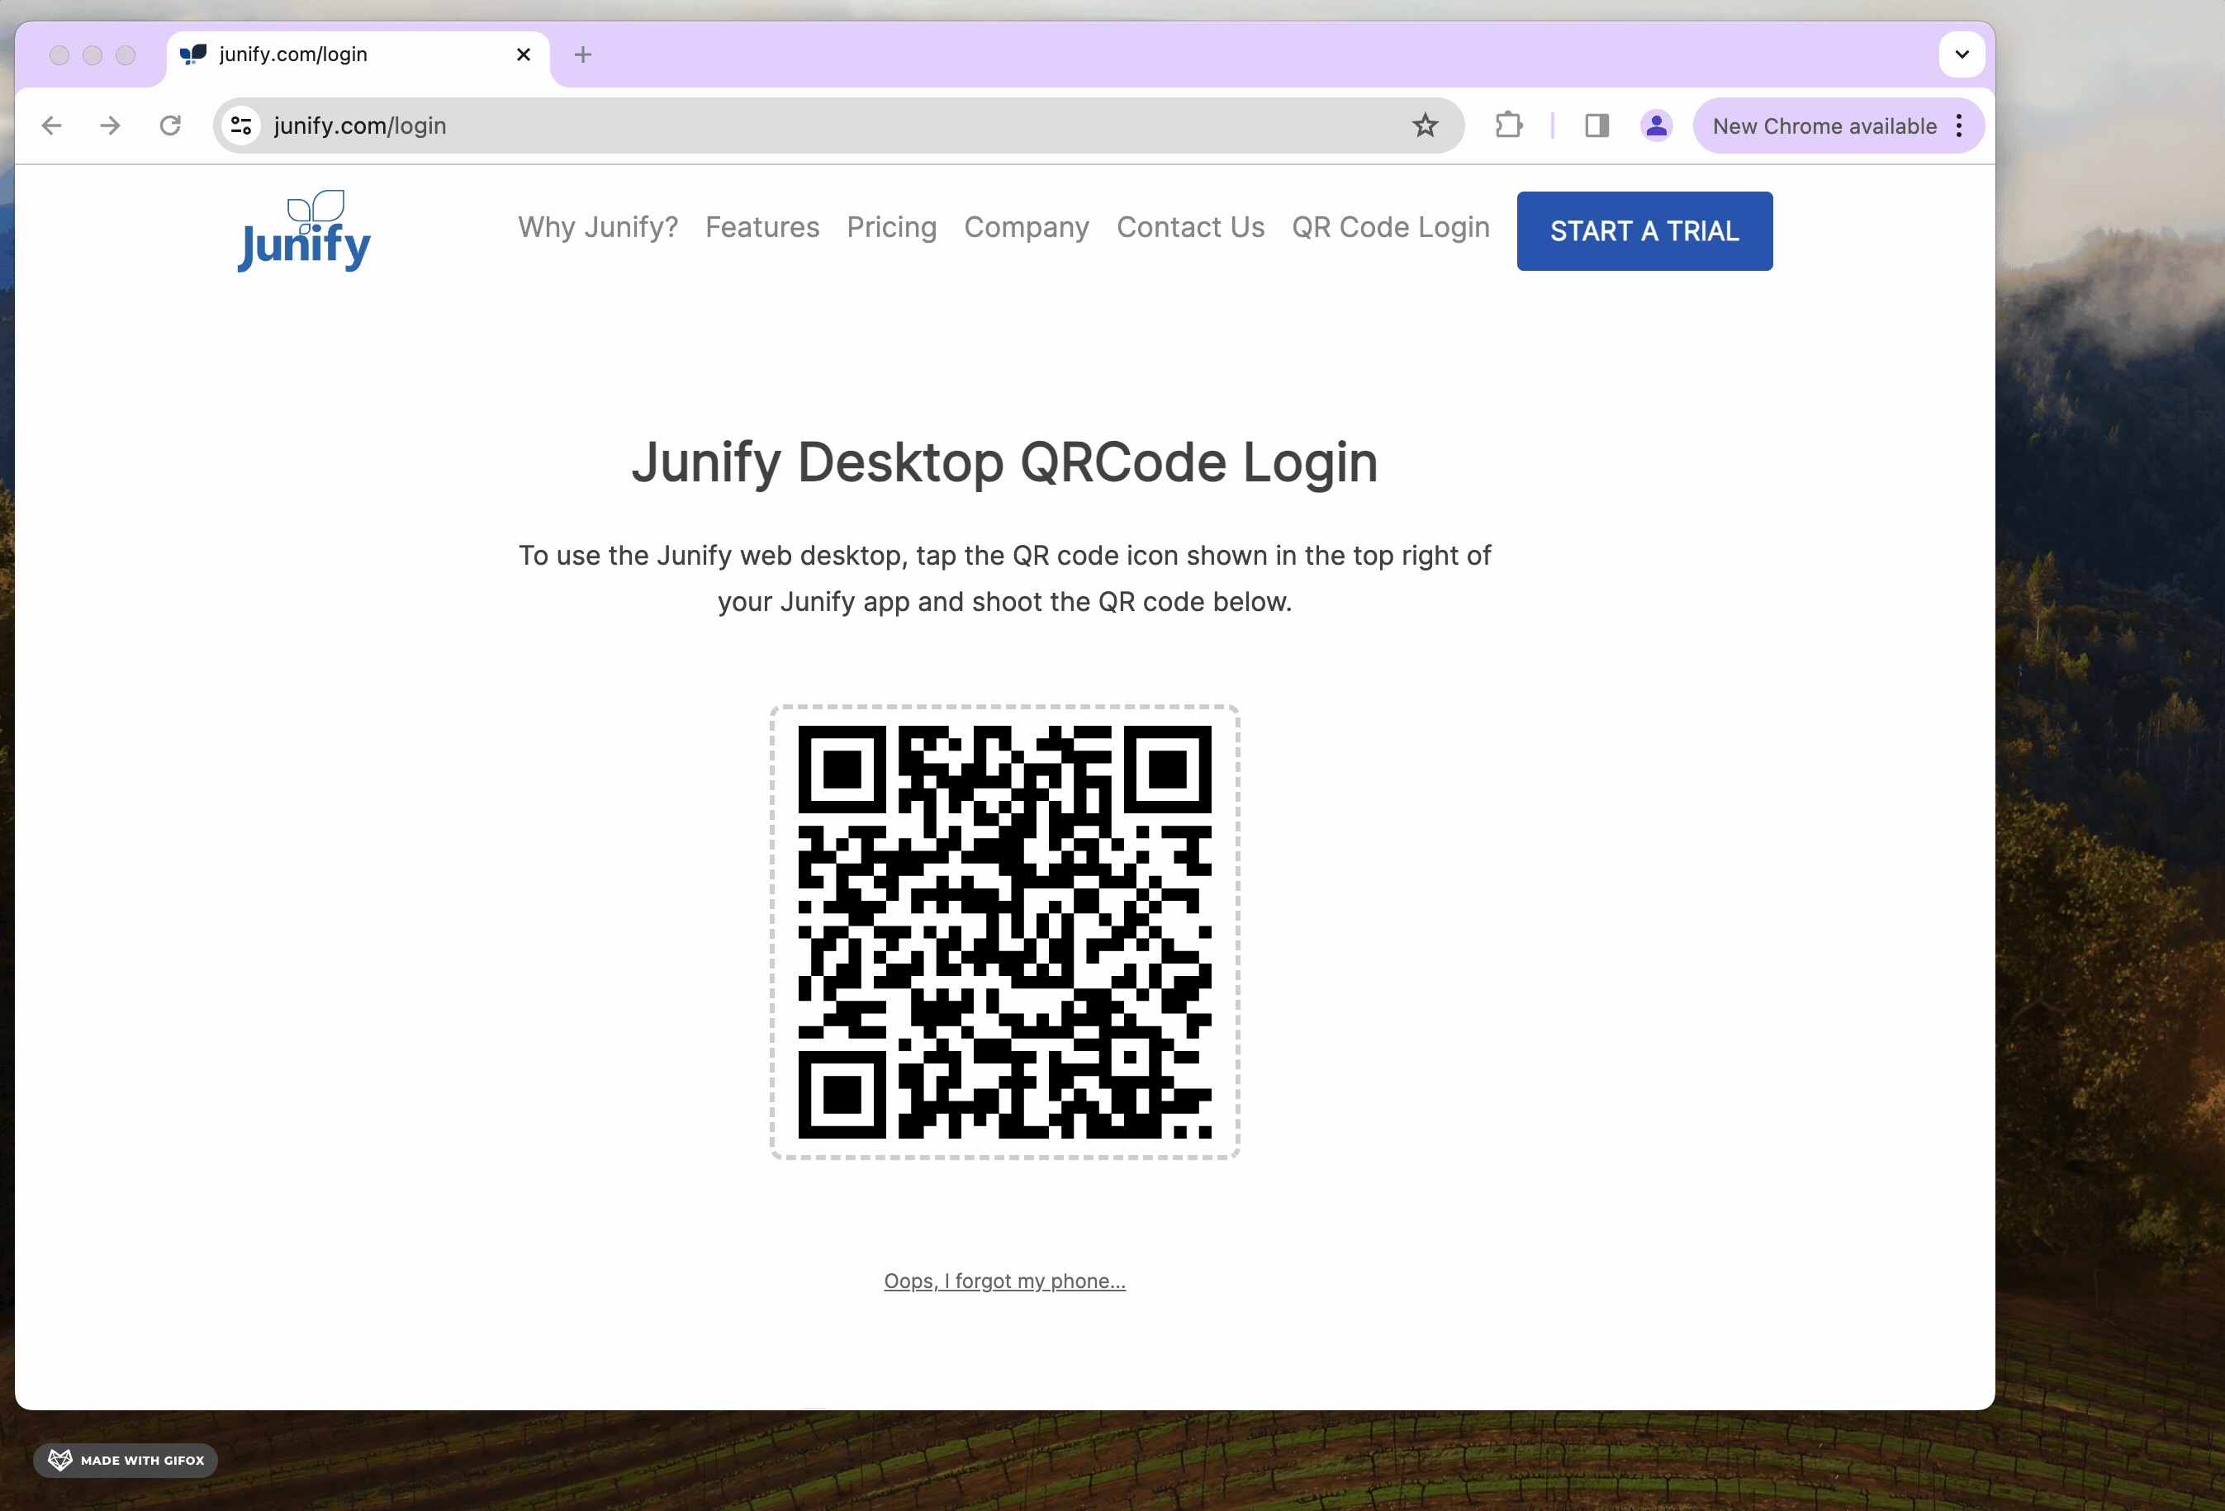Click Oops, I forgot my phone link
2225x1511 pixels.
pos(1003,1280)
